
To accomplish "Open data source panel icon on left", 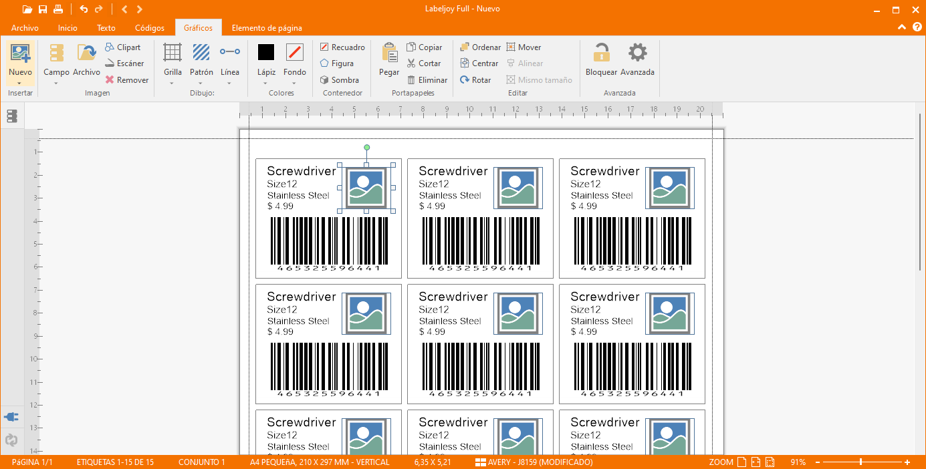I will pos(11,116).
